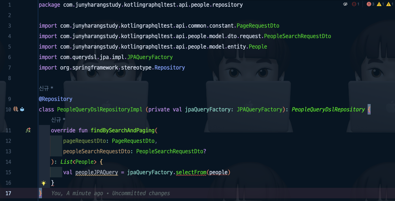Click the red-underlined selectFrom call
Image resolution: width=395 pixels, height=201 pixels.
point(191,172)
